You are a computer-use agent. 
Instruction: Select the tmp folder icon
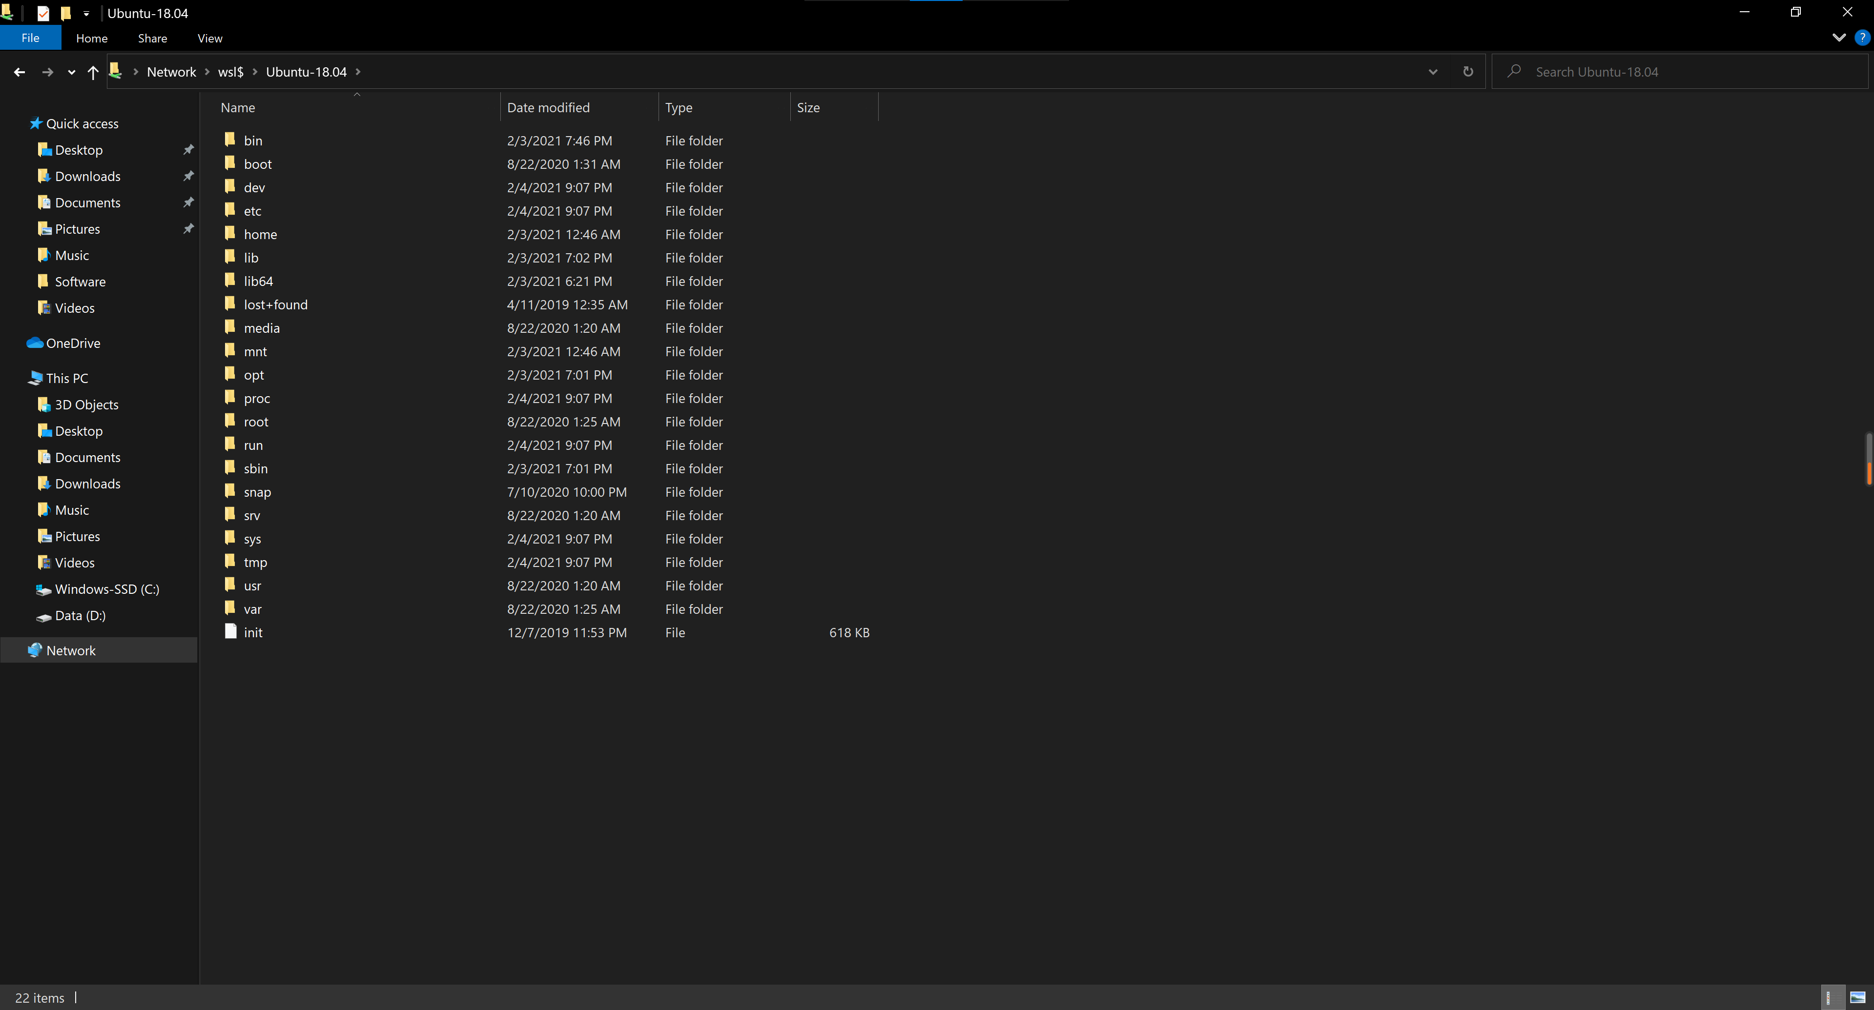[x=230, y=561]
